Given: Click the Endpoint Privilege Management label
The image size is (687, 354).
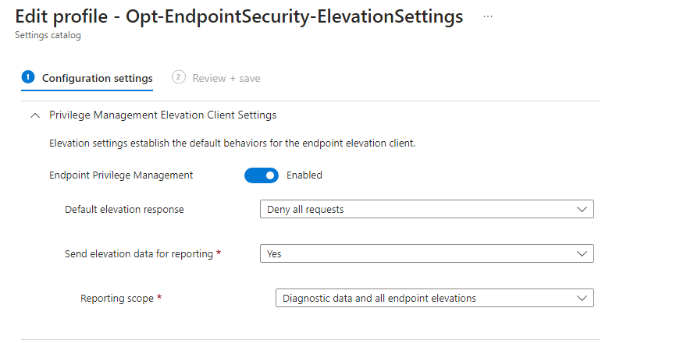Looking at the screenshot, I should point(121,175).
